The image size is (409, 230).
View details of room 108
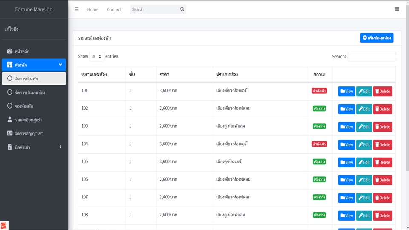click(347, 216)
